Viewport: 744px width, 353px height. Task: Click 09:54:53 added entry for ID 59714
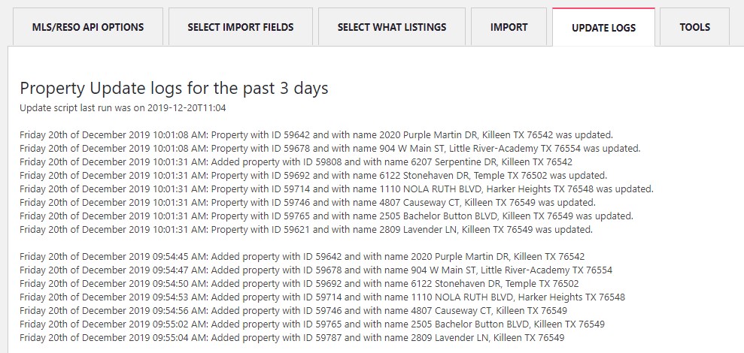coord(322,297)
